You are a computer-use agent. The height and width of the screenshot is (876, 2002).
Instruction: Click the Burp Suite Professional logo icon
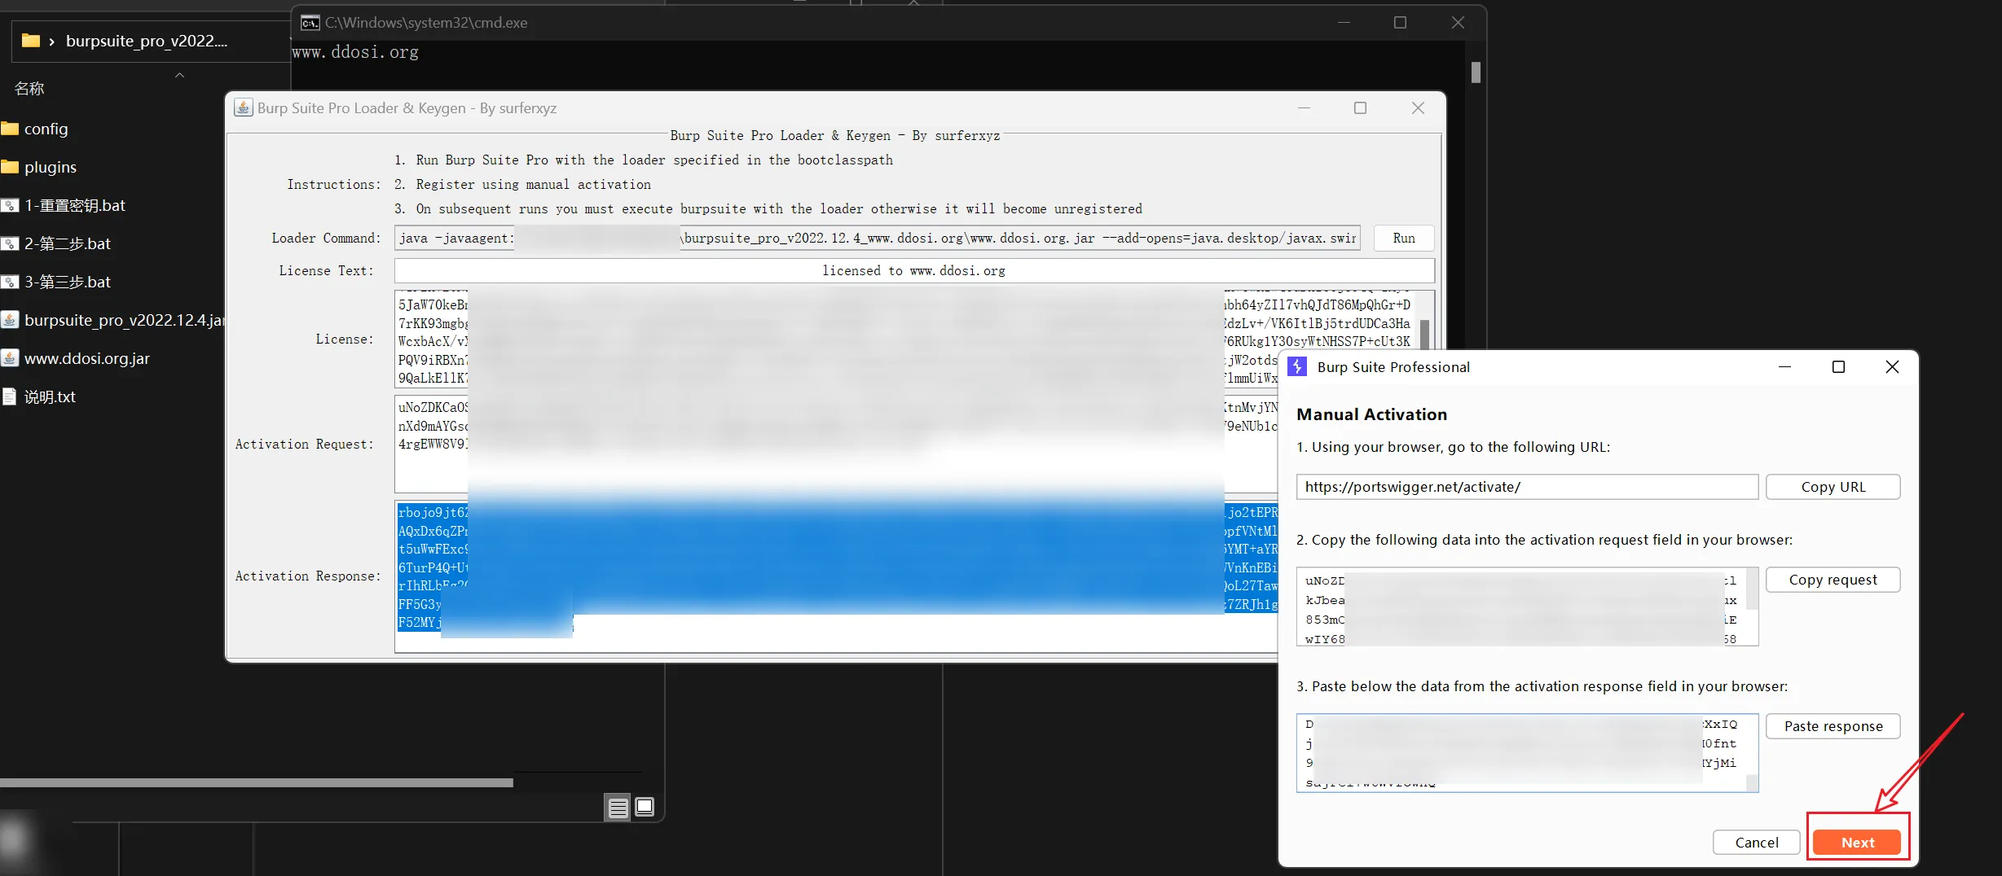[x=1297, y=366]
